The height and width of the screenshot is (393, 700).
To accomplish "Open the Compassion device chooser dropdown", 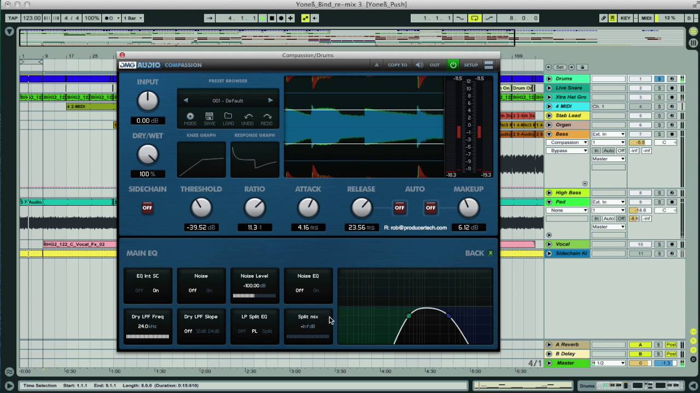I will pyautogui.click(x=567, y=142).
